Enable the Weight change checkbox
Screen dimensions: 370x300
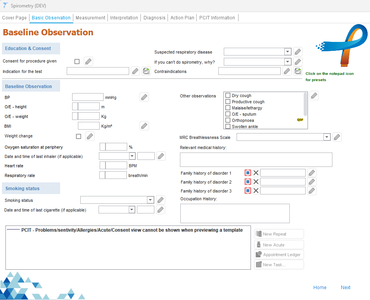point(79,136)
